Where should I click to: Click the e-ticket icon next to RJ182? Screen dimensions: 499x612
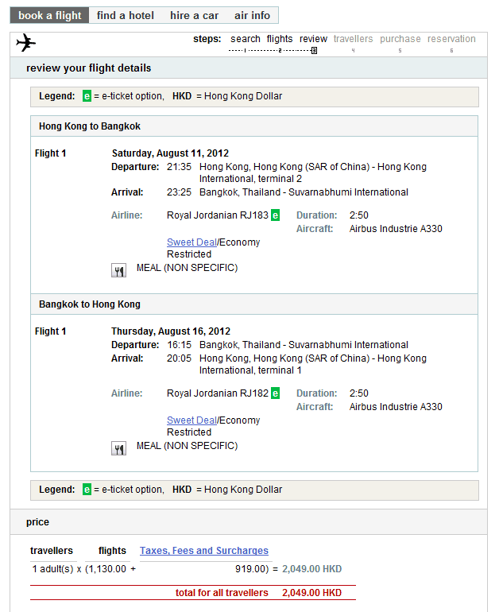coord(275,393)
